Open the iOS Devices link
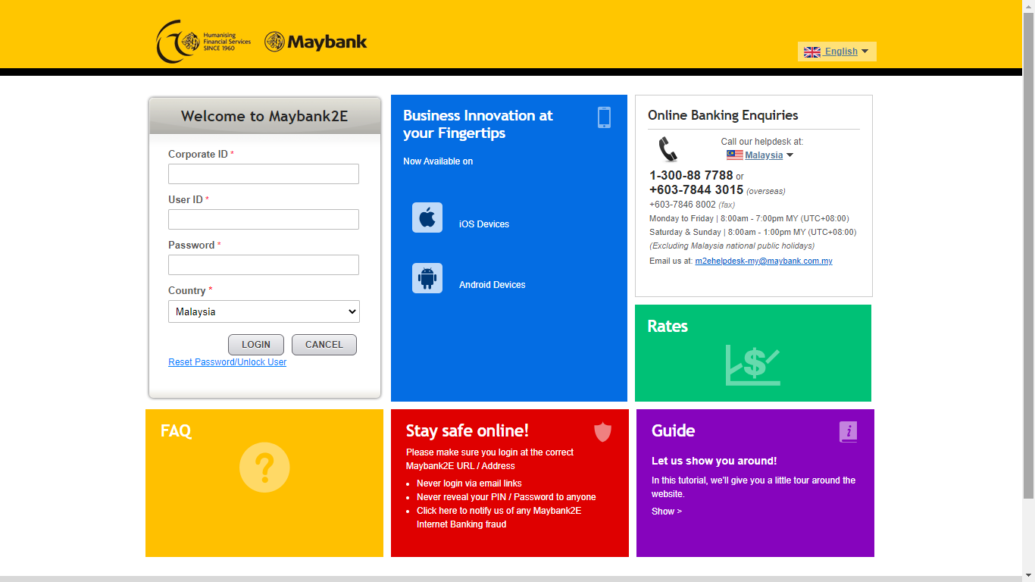 484,224
